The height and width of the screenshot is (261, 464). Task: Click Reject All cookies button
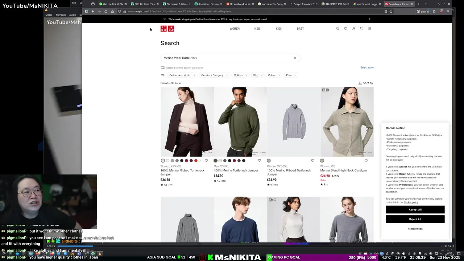(415, 219)
